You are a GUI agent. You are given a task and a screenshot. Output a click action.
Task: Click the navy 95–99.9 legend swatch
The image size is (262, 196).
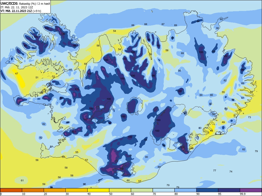tap(229, 190)
